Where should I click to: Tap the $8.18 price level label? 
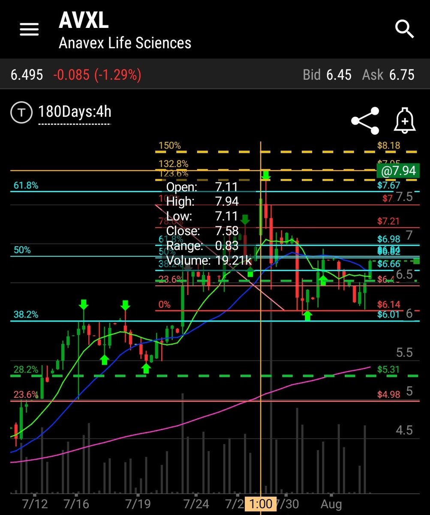(389, 145)
